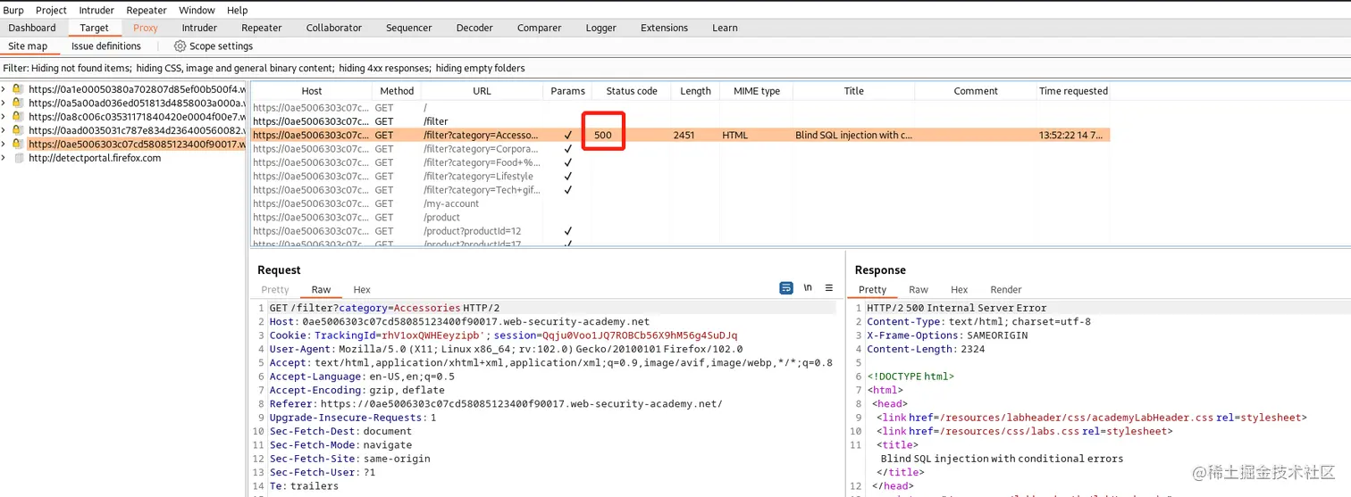The image size is (1351, 497).
Task: Switch to the Proxy tab
Action: pyautogui.click(x=146, y=28)
